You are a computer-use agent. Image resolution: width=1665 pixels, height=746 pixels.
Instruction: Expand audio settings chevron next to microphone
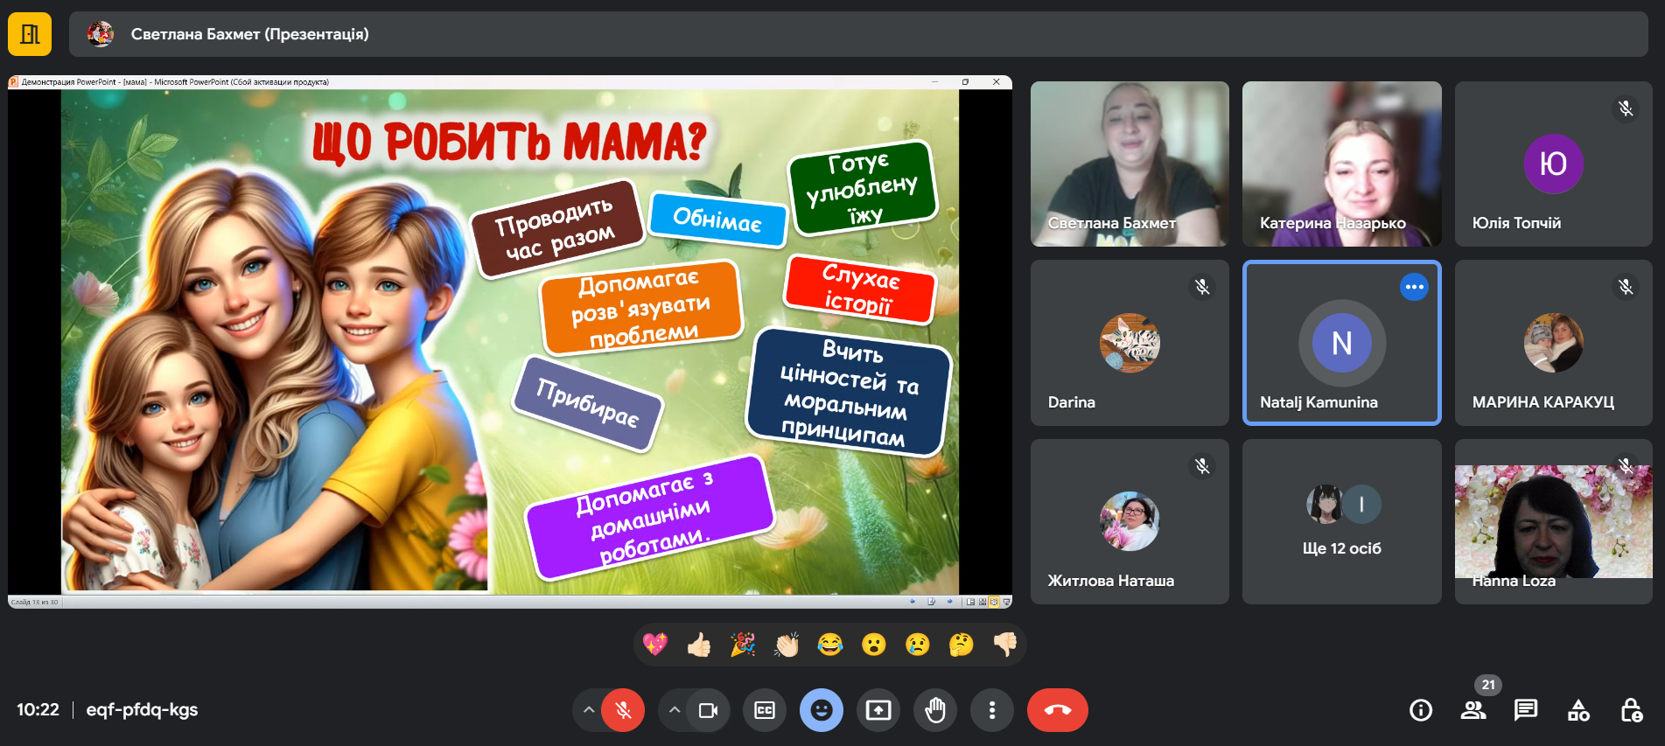589,710
